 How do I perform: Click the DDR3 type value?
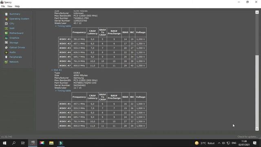(77, 73)
